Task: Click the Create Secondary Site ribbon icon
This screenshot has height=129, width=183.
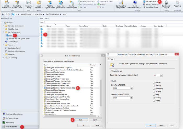Action: coord(72,4)
